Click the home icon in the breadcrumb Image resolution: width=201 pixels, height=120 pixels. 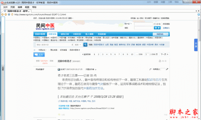tap(35, 50)
